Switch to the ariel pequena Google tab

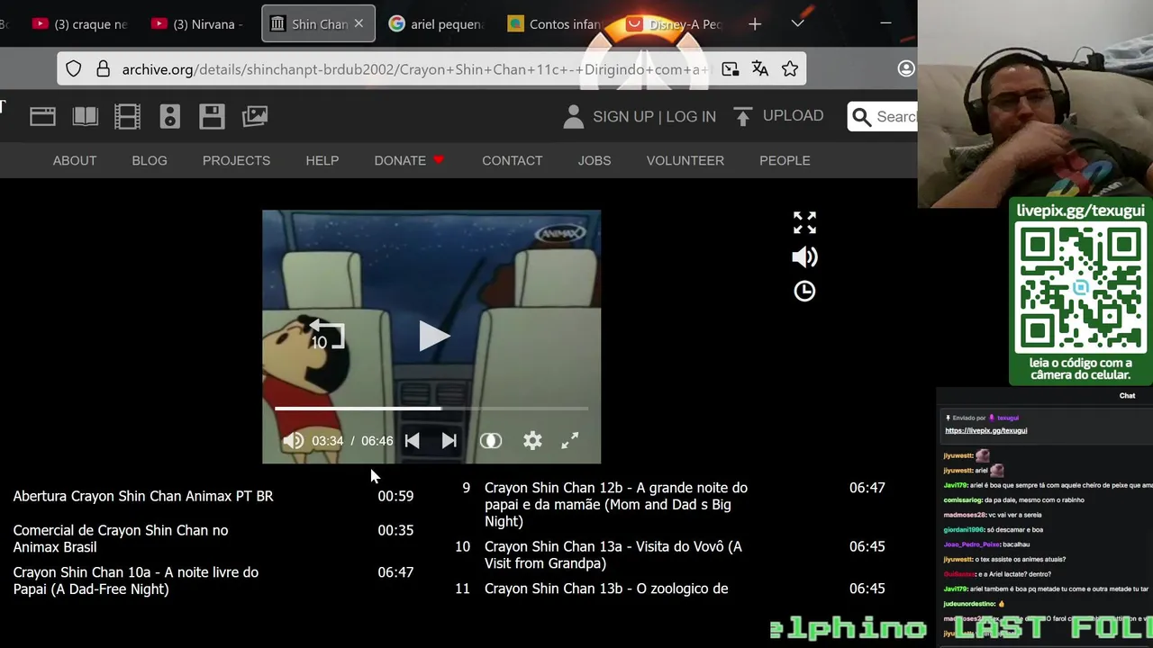437,24
